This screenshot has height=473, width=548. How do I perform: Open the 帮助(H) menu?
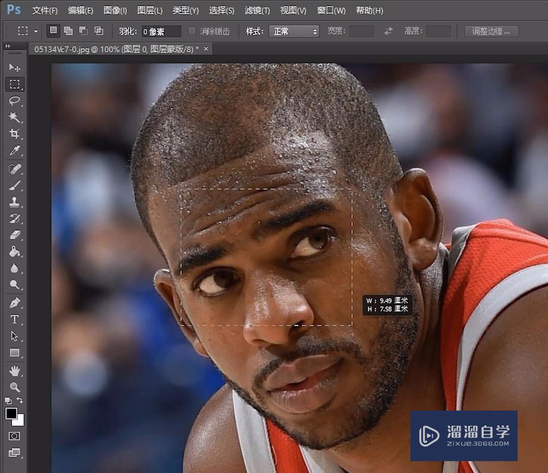pos(369,11)
